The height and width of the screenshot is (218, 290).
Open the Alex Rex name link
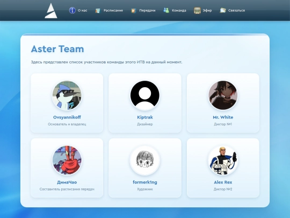point(223,182)
